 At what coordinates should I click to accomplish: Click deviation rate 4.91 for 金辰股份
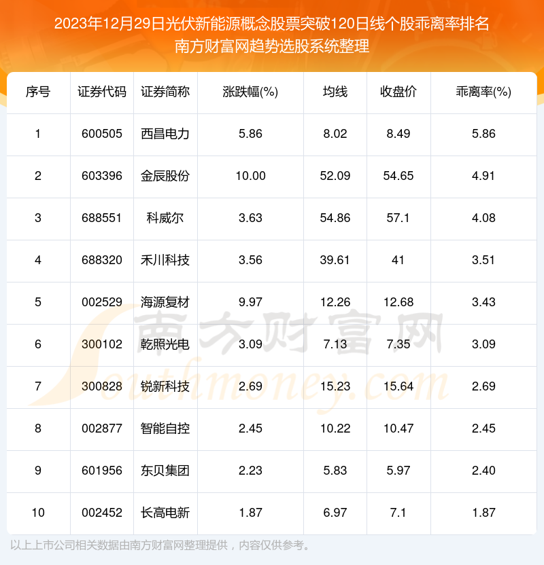tap(483, 176)
